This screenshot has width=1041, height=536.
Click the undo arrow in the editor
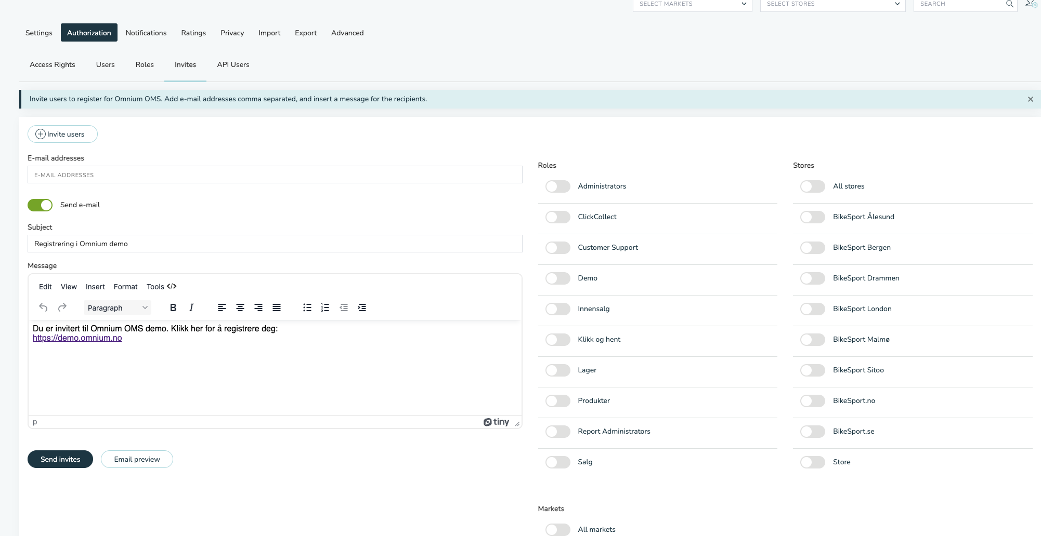coord(43,307)
